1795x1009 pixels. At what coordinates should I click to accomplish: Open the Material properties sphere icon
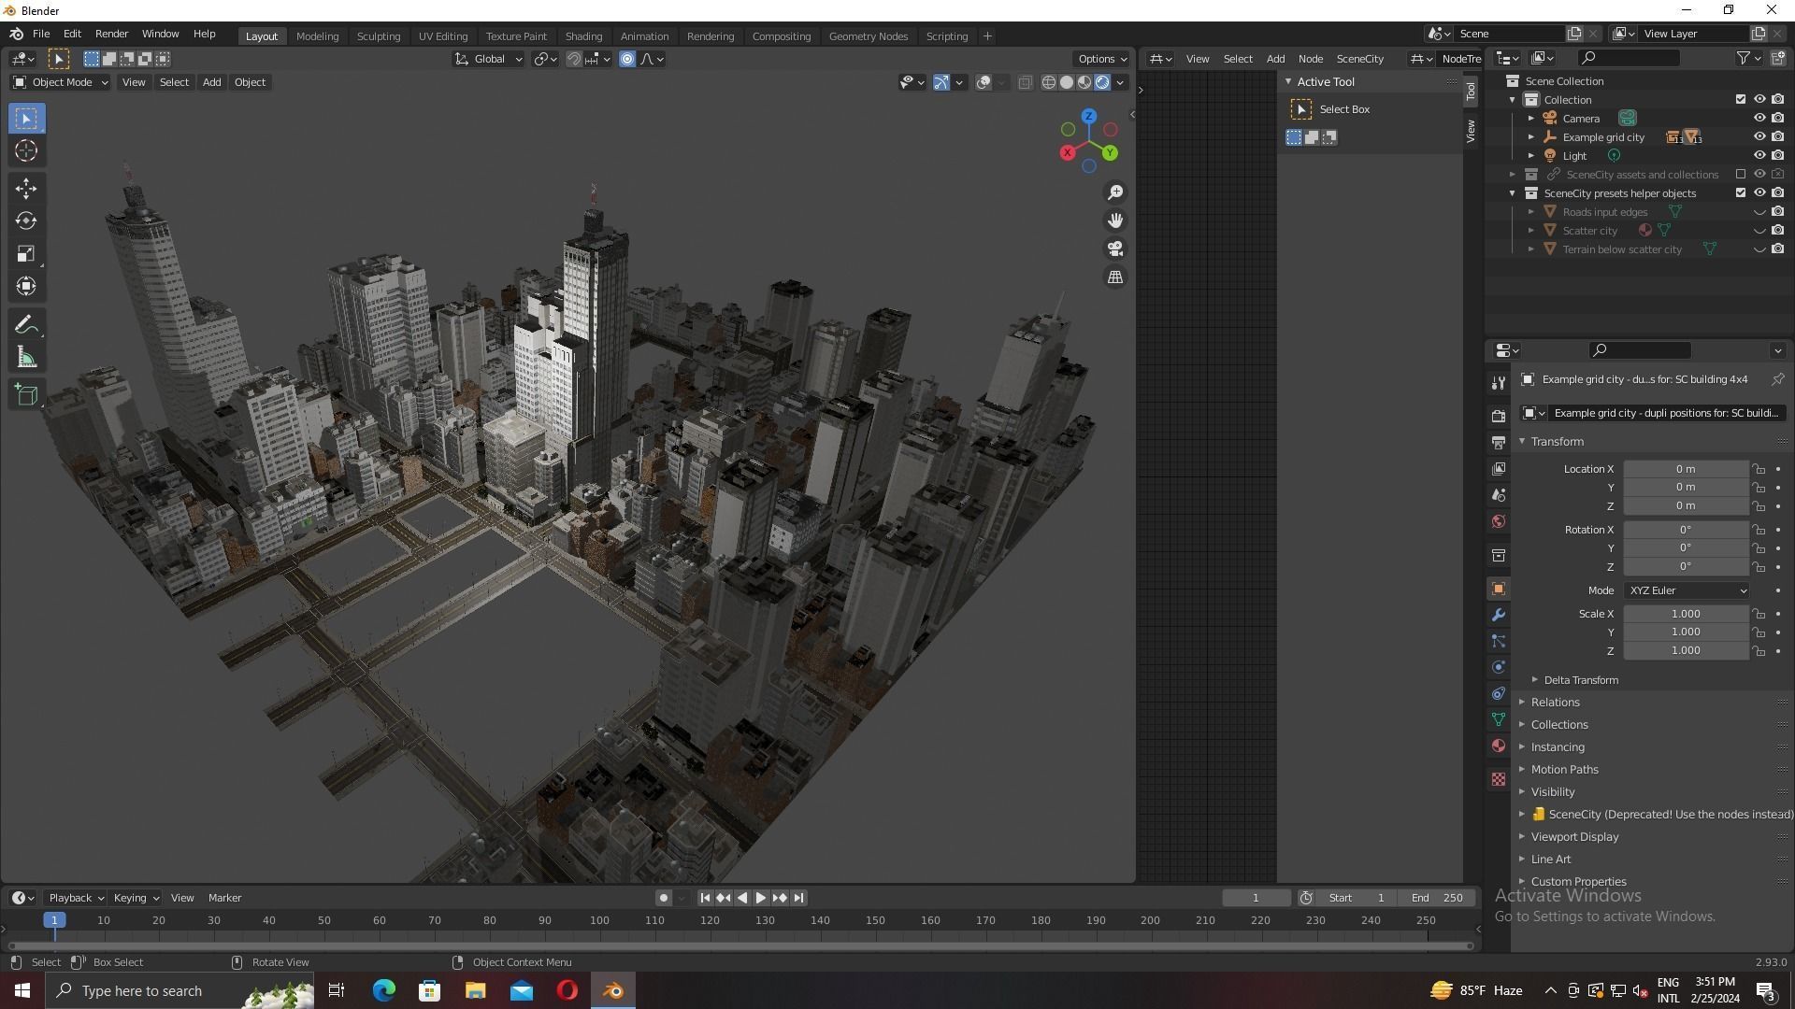pos(1499,746)
